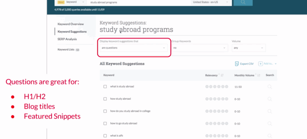Click magnifier icon for 'how study abroad'
The height and width of the screenshot is (139, 307).
[270, 99]
